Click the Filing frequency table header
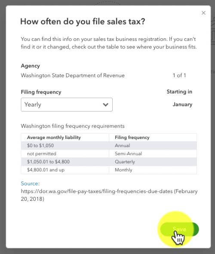Screen dimensions: 215x254 132,137
